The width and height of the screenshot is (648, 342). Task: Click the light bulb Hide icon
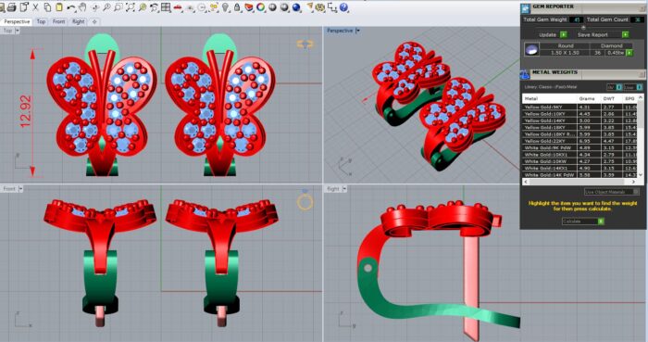225,7
